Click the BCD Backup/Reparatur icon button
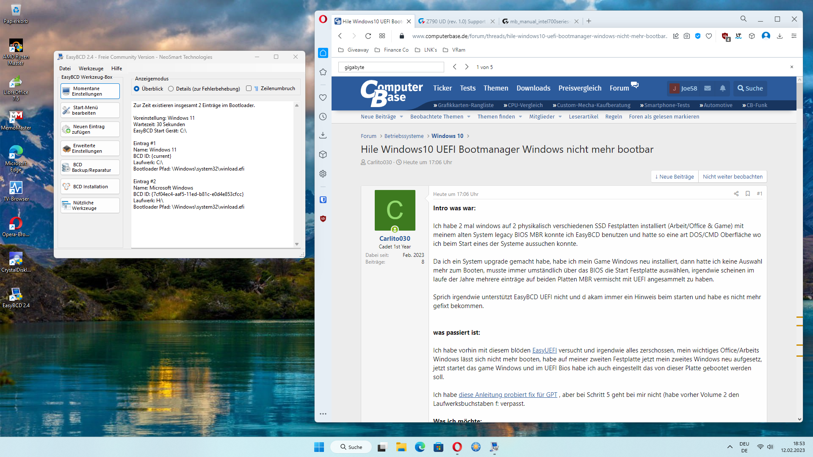Screen dimensions: 813x457 pos(90,168)
